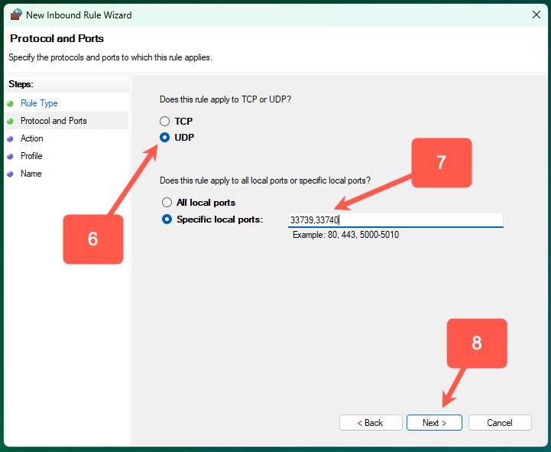Click the red callout numbered 7
Image resolution: width=551 pixels, height=452 pixels.
pos(442,163)
